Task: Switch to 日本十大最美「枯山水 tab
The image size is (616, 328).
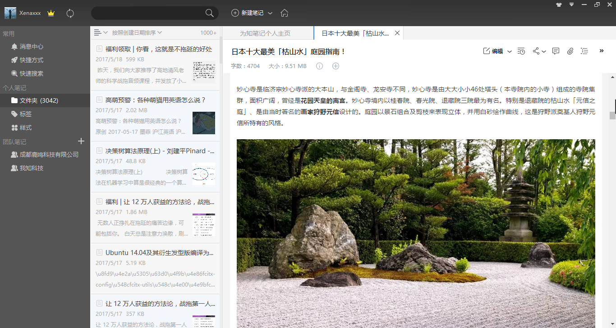Action: coord(355,33)
